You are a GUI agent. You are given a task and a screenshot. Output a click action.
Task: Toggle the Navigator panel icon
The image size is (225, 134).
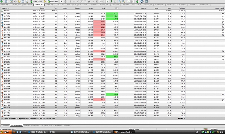tap(19, 1)
